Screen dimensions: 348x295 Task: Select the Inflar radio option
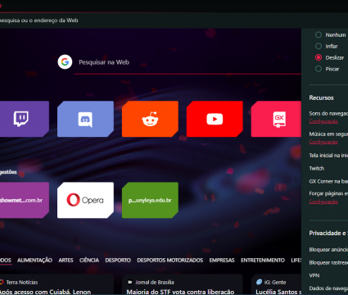pyautogui.click(x=319, y=46)
